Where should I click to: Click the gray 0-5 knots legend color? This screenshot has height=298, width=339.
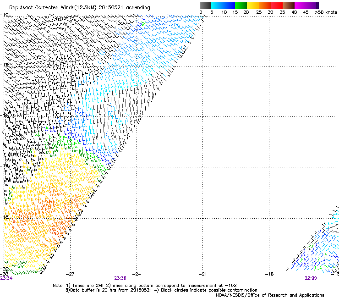(205, 6)
